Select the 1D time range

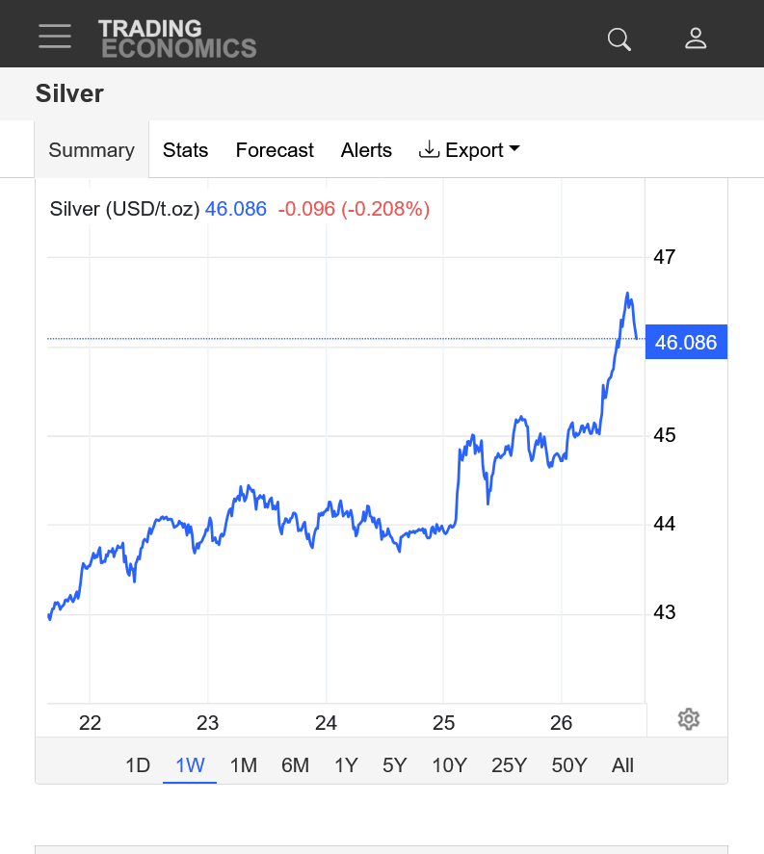tap(138, 765)
